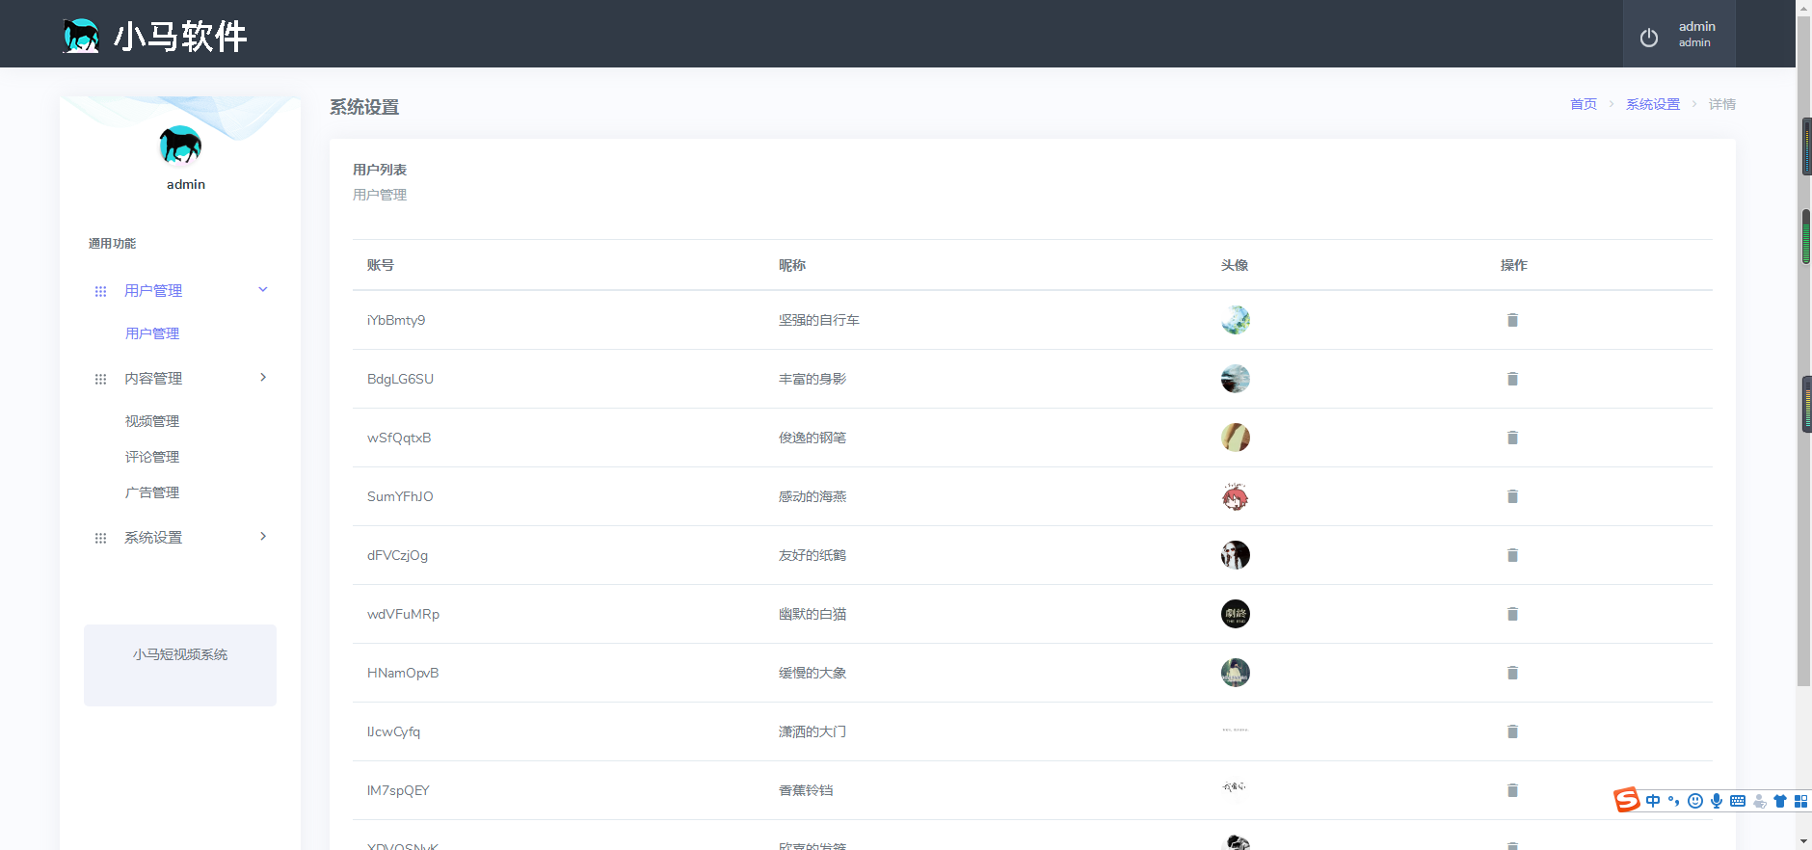Click the 账号 column header
The height and width of the screenshot is (850, 1812).
[381, 265]
